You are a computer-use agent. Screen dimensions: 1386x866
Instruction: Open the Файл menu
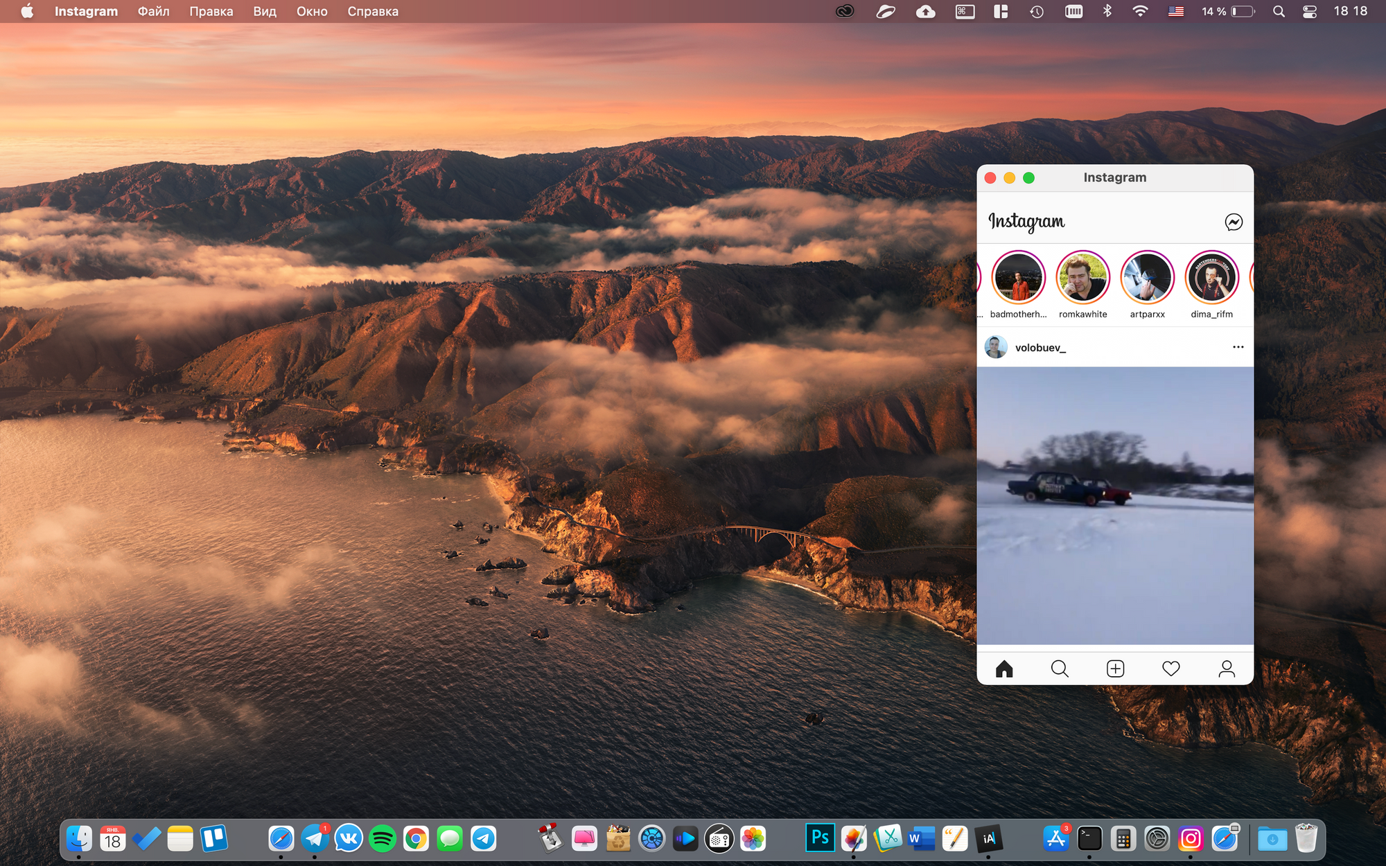pyautogui.click(x=153, y=11)
